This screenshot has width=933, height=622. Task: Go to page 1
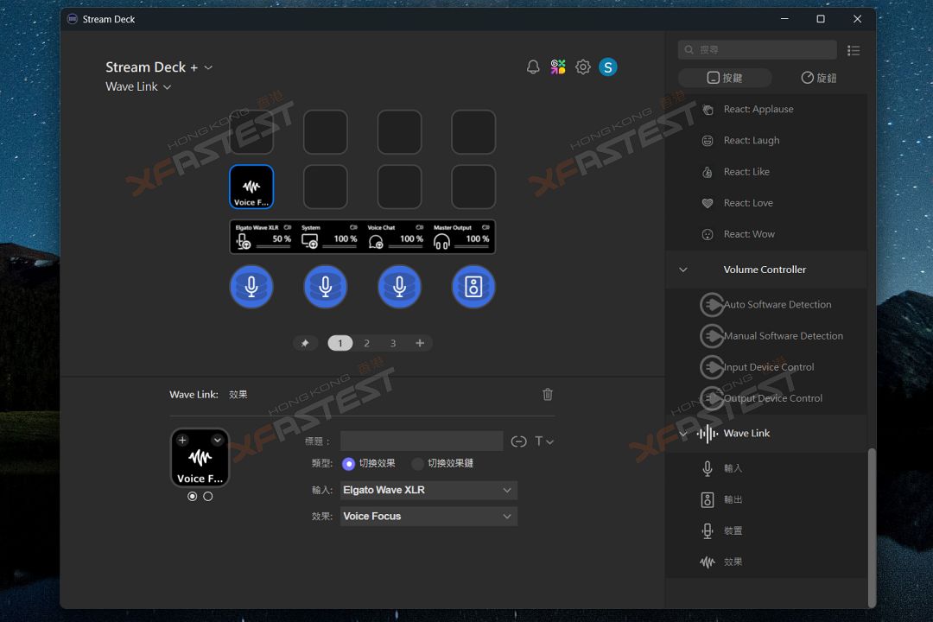point(340,344)
